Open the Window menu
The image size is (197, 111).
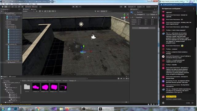(x=31, y=4)
